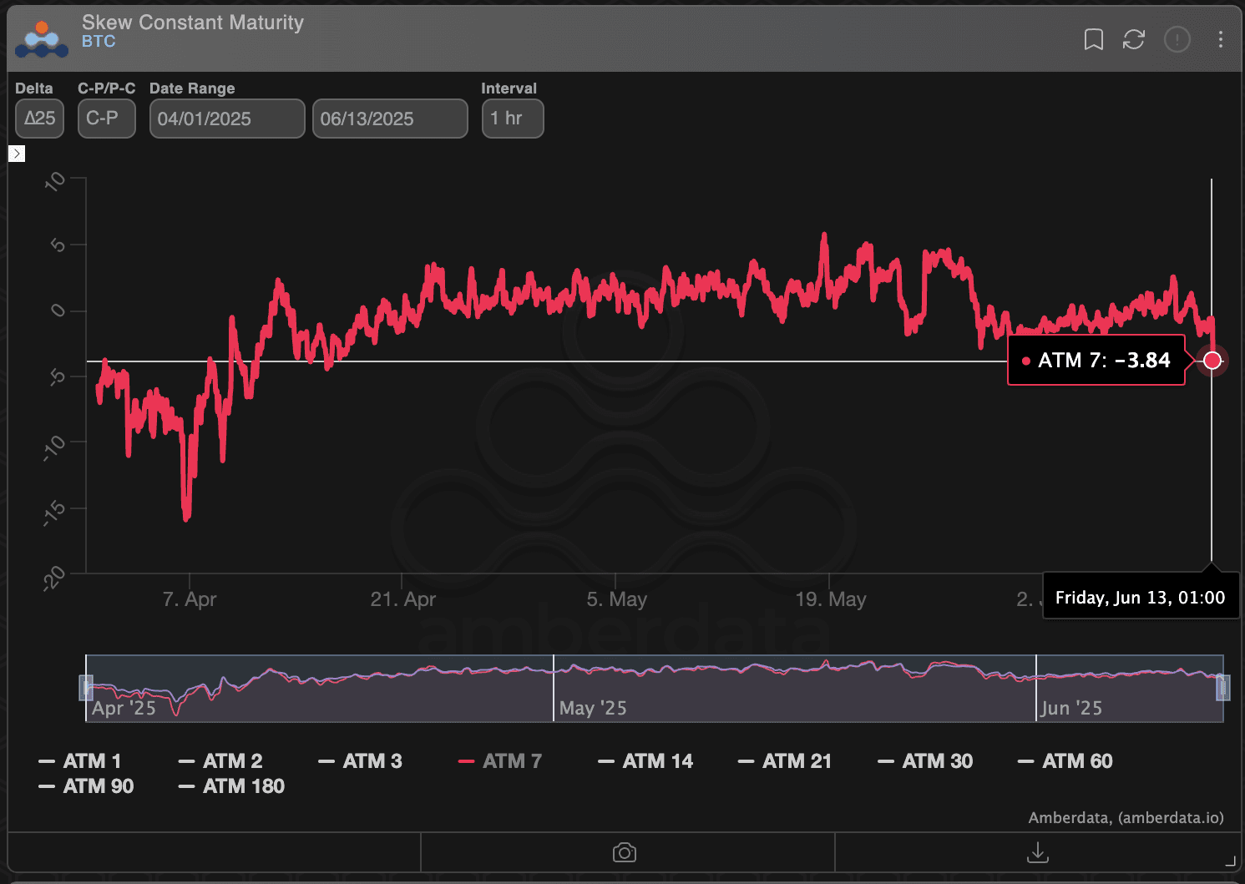Download the chart using the download icon
Image resolution: width=1245 pixels, height=884 pixels.
click(1037, 853)
